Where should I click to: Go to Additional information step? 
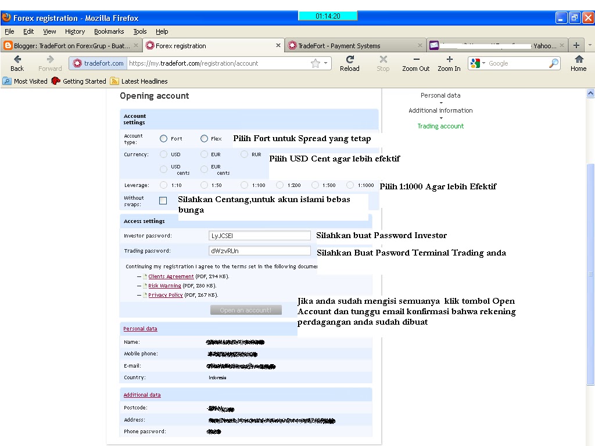(x=440, y=110)
